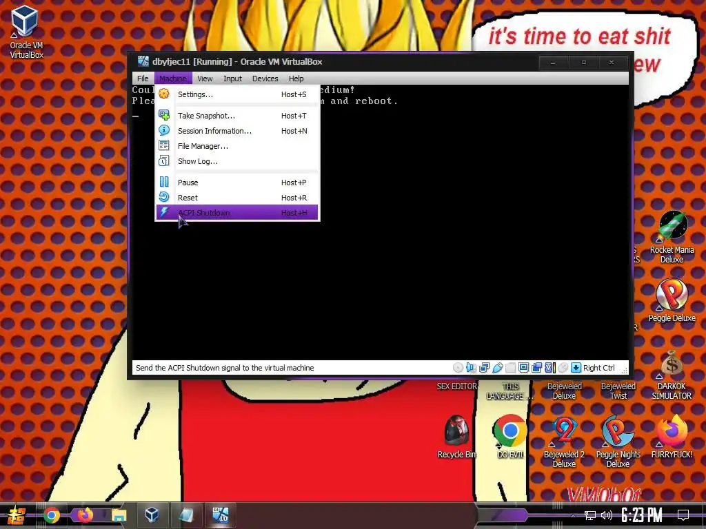Click the 6:23 PM taskbar clock
Viewport: 706px width, 529px height.
[642, 515]
